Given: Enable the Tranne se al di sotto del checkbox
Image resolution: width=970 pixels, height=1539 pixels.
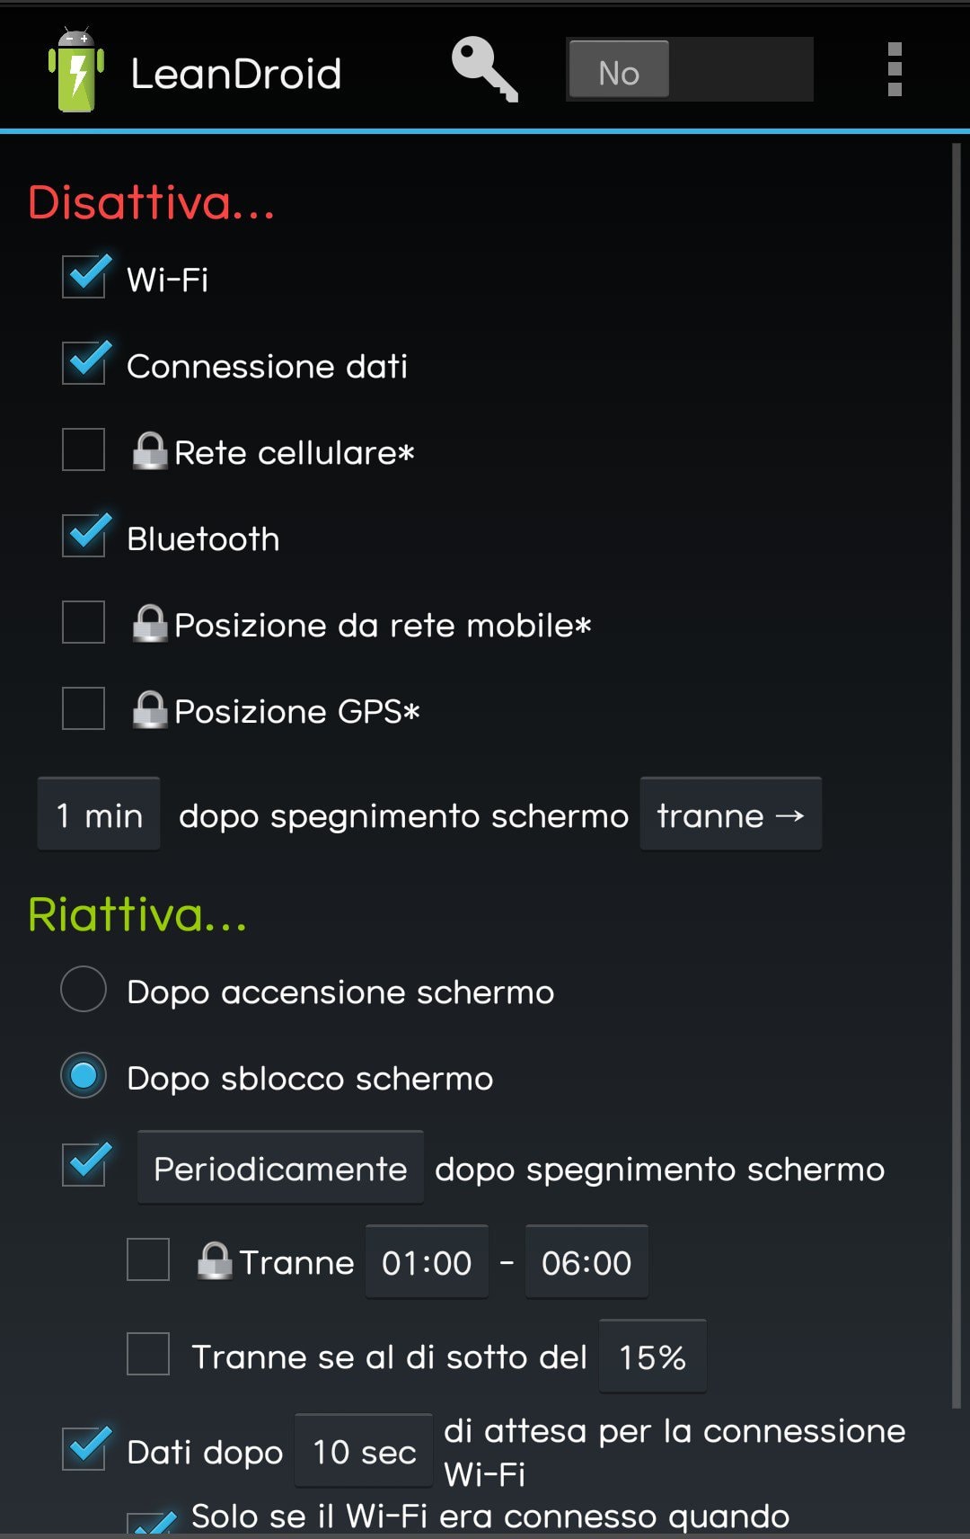Looking at the screenshot, I should (x=148, y=1354).
